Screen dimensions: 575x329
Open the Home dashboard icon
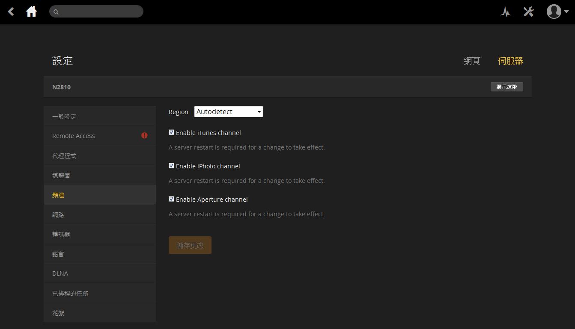point(31,12)
